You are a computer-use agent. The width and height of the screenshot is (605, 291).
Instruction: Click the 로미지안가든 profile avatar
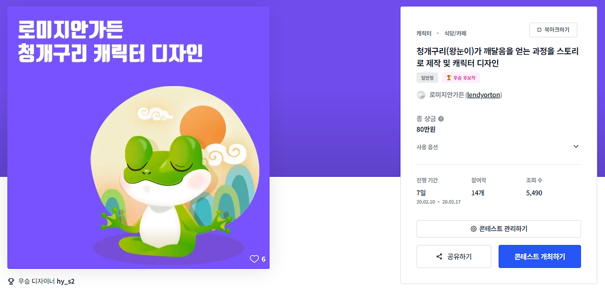point(421,95)
